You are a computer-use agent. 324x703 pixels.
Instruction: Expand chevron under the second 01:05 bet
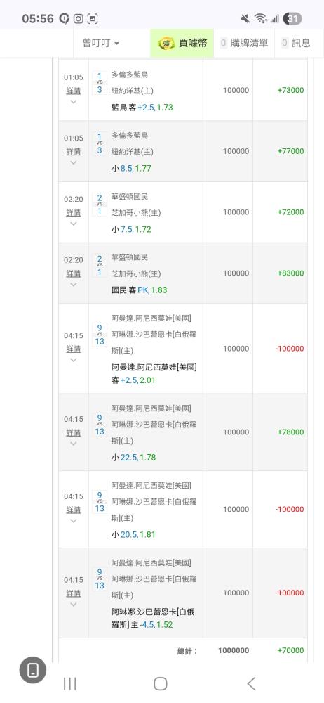tap(74, 163)
